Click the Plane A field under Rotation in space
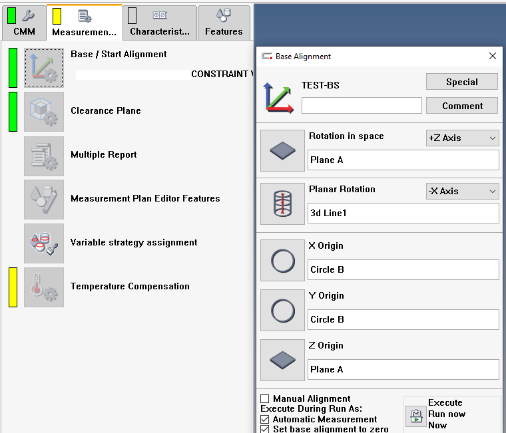The image size is (506, 433). tap(403, 160)
